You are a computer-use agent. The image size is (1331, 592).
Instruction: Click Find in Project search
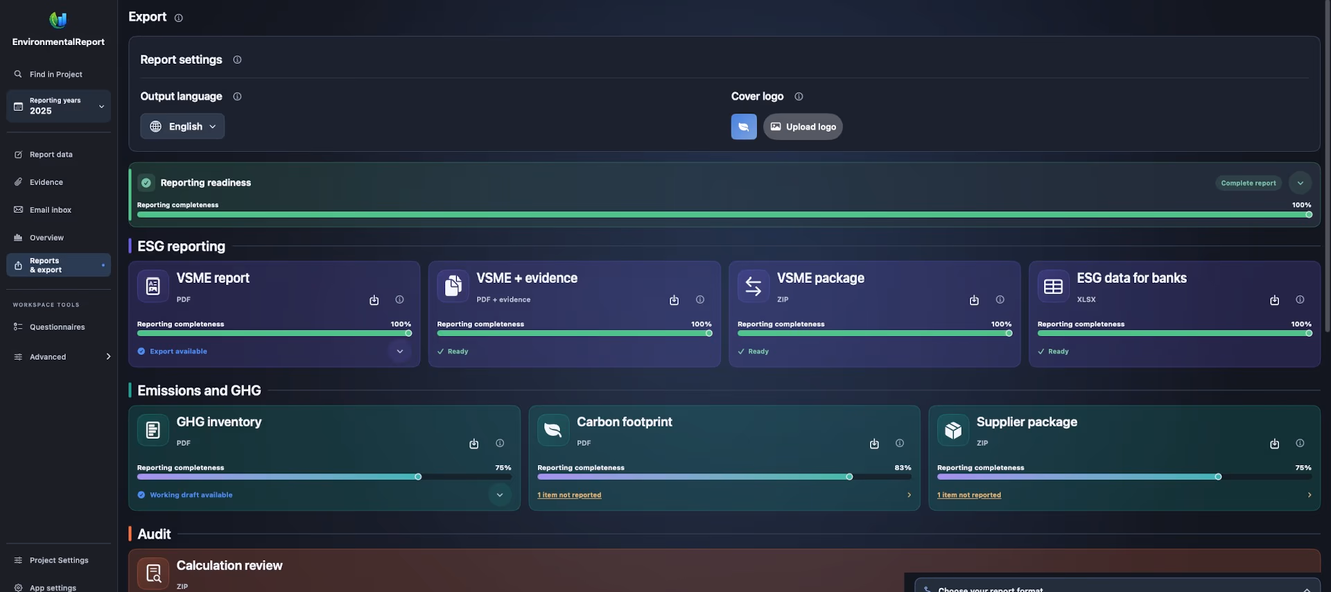point(58,74)
